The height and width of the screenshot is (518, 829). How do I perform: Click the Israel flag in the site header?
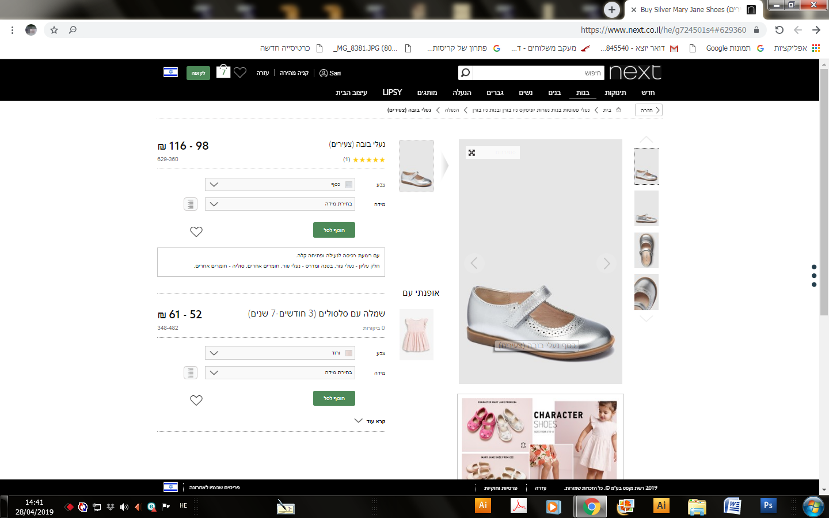(x=170, y=72)
